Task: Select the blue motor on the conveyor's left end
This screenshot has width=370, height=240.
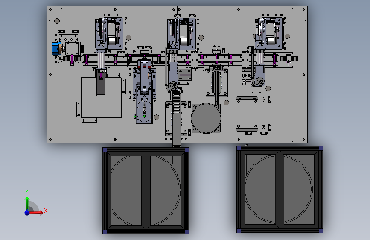Action: tap(56, 49)
